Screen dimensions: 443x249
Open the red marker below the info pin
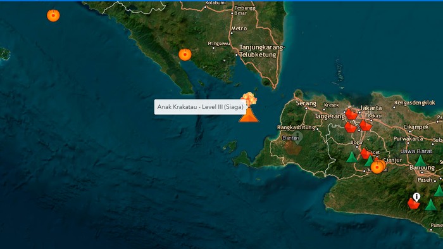coord(413,203)
